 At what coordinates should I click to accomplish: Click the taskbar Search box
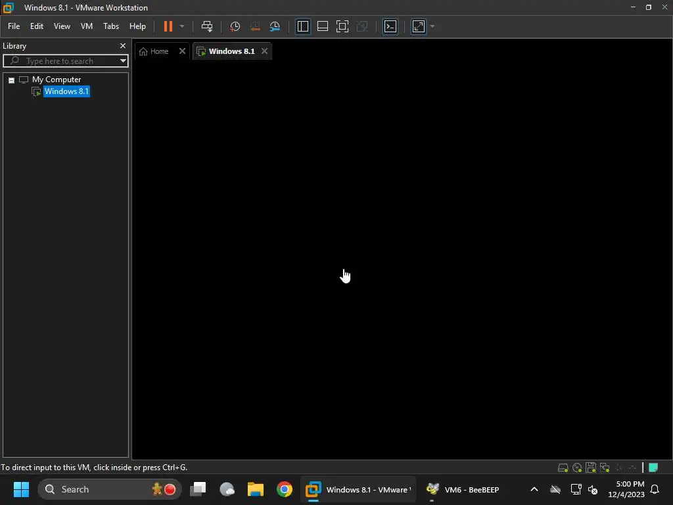110,489
